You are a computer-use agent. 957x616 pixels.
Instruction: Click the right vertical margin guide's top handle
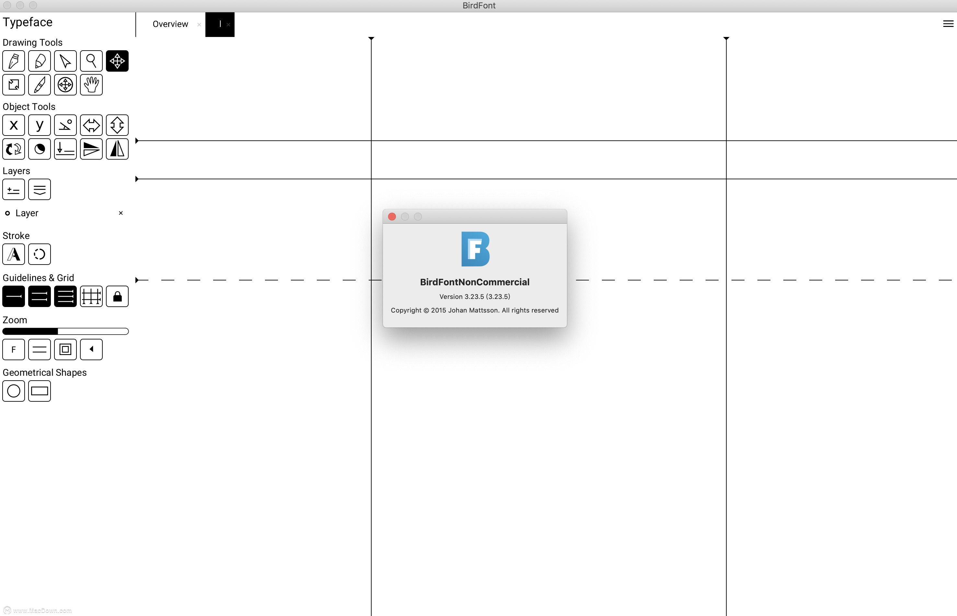tap(726, 38)
